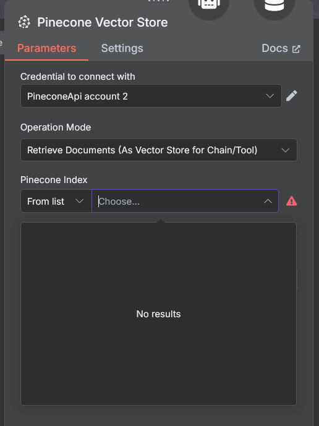
Task: Expand the From list mode selector
Action: (x=56, y=201)
